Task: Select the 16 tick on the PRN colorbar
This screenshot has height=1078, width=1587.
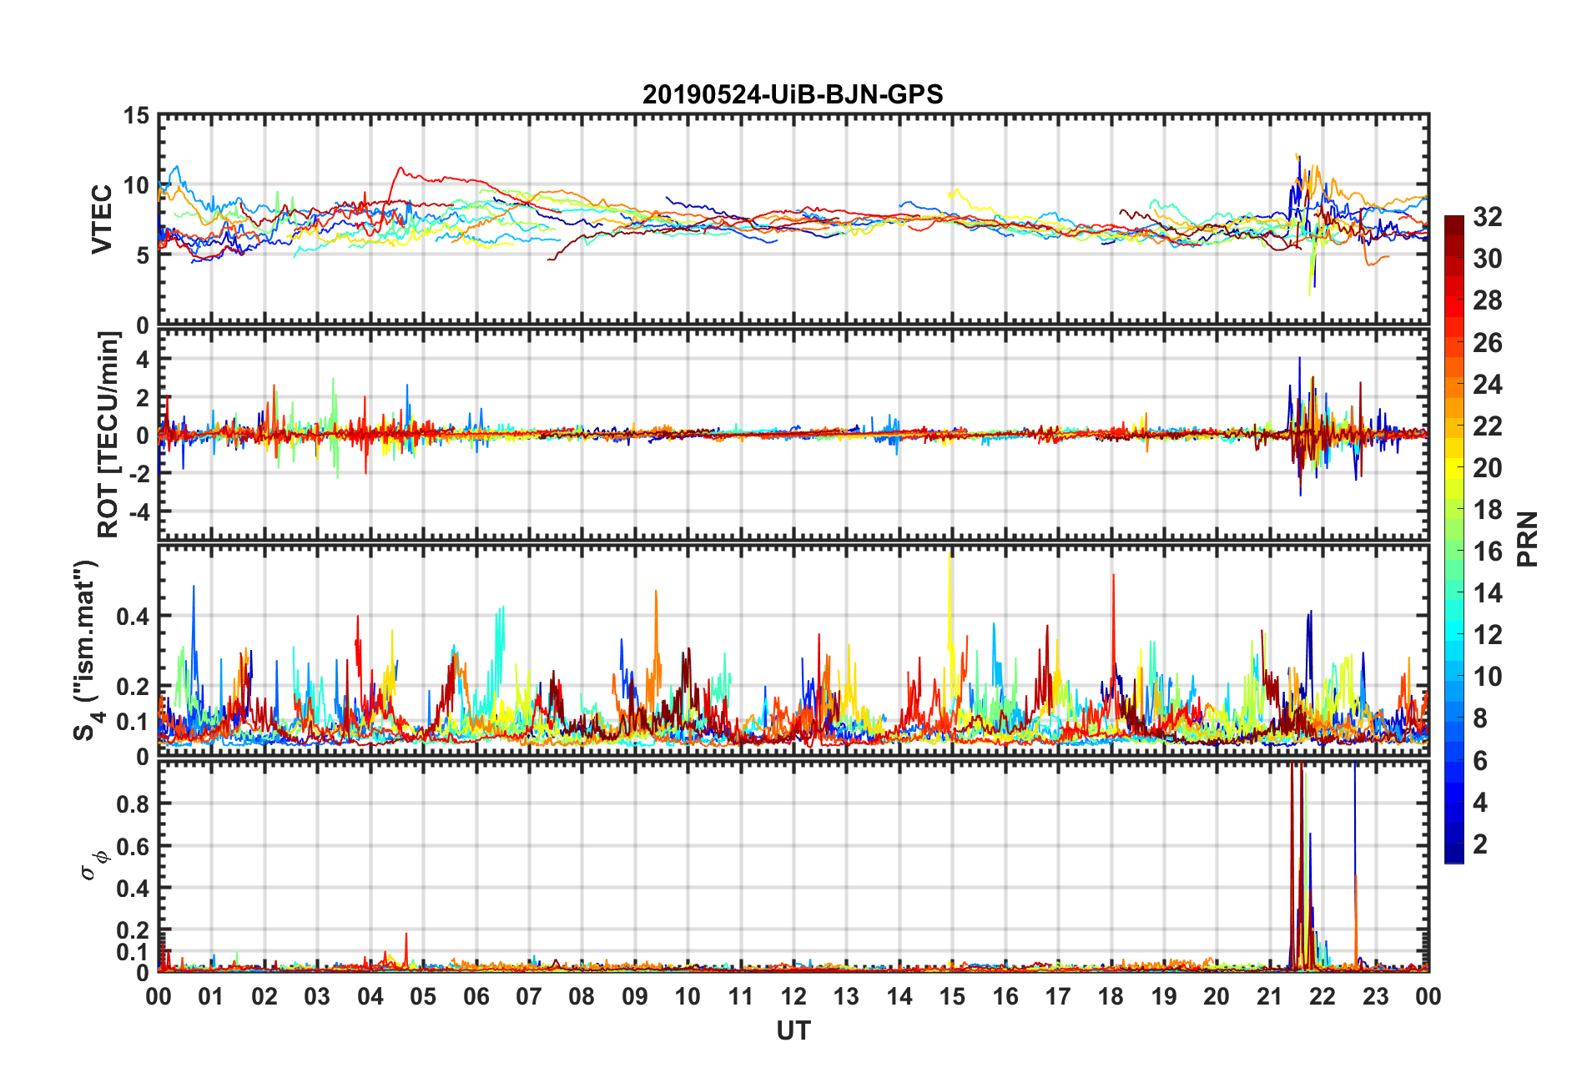Action: (1488, 552)
